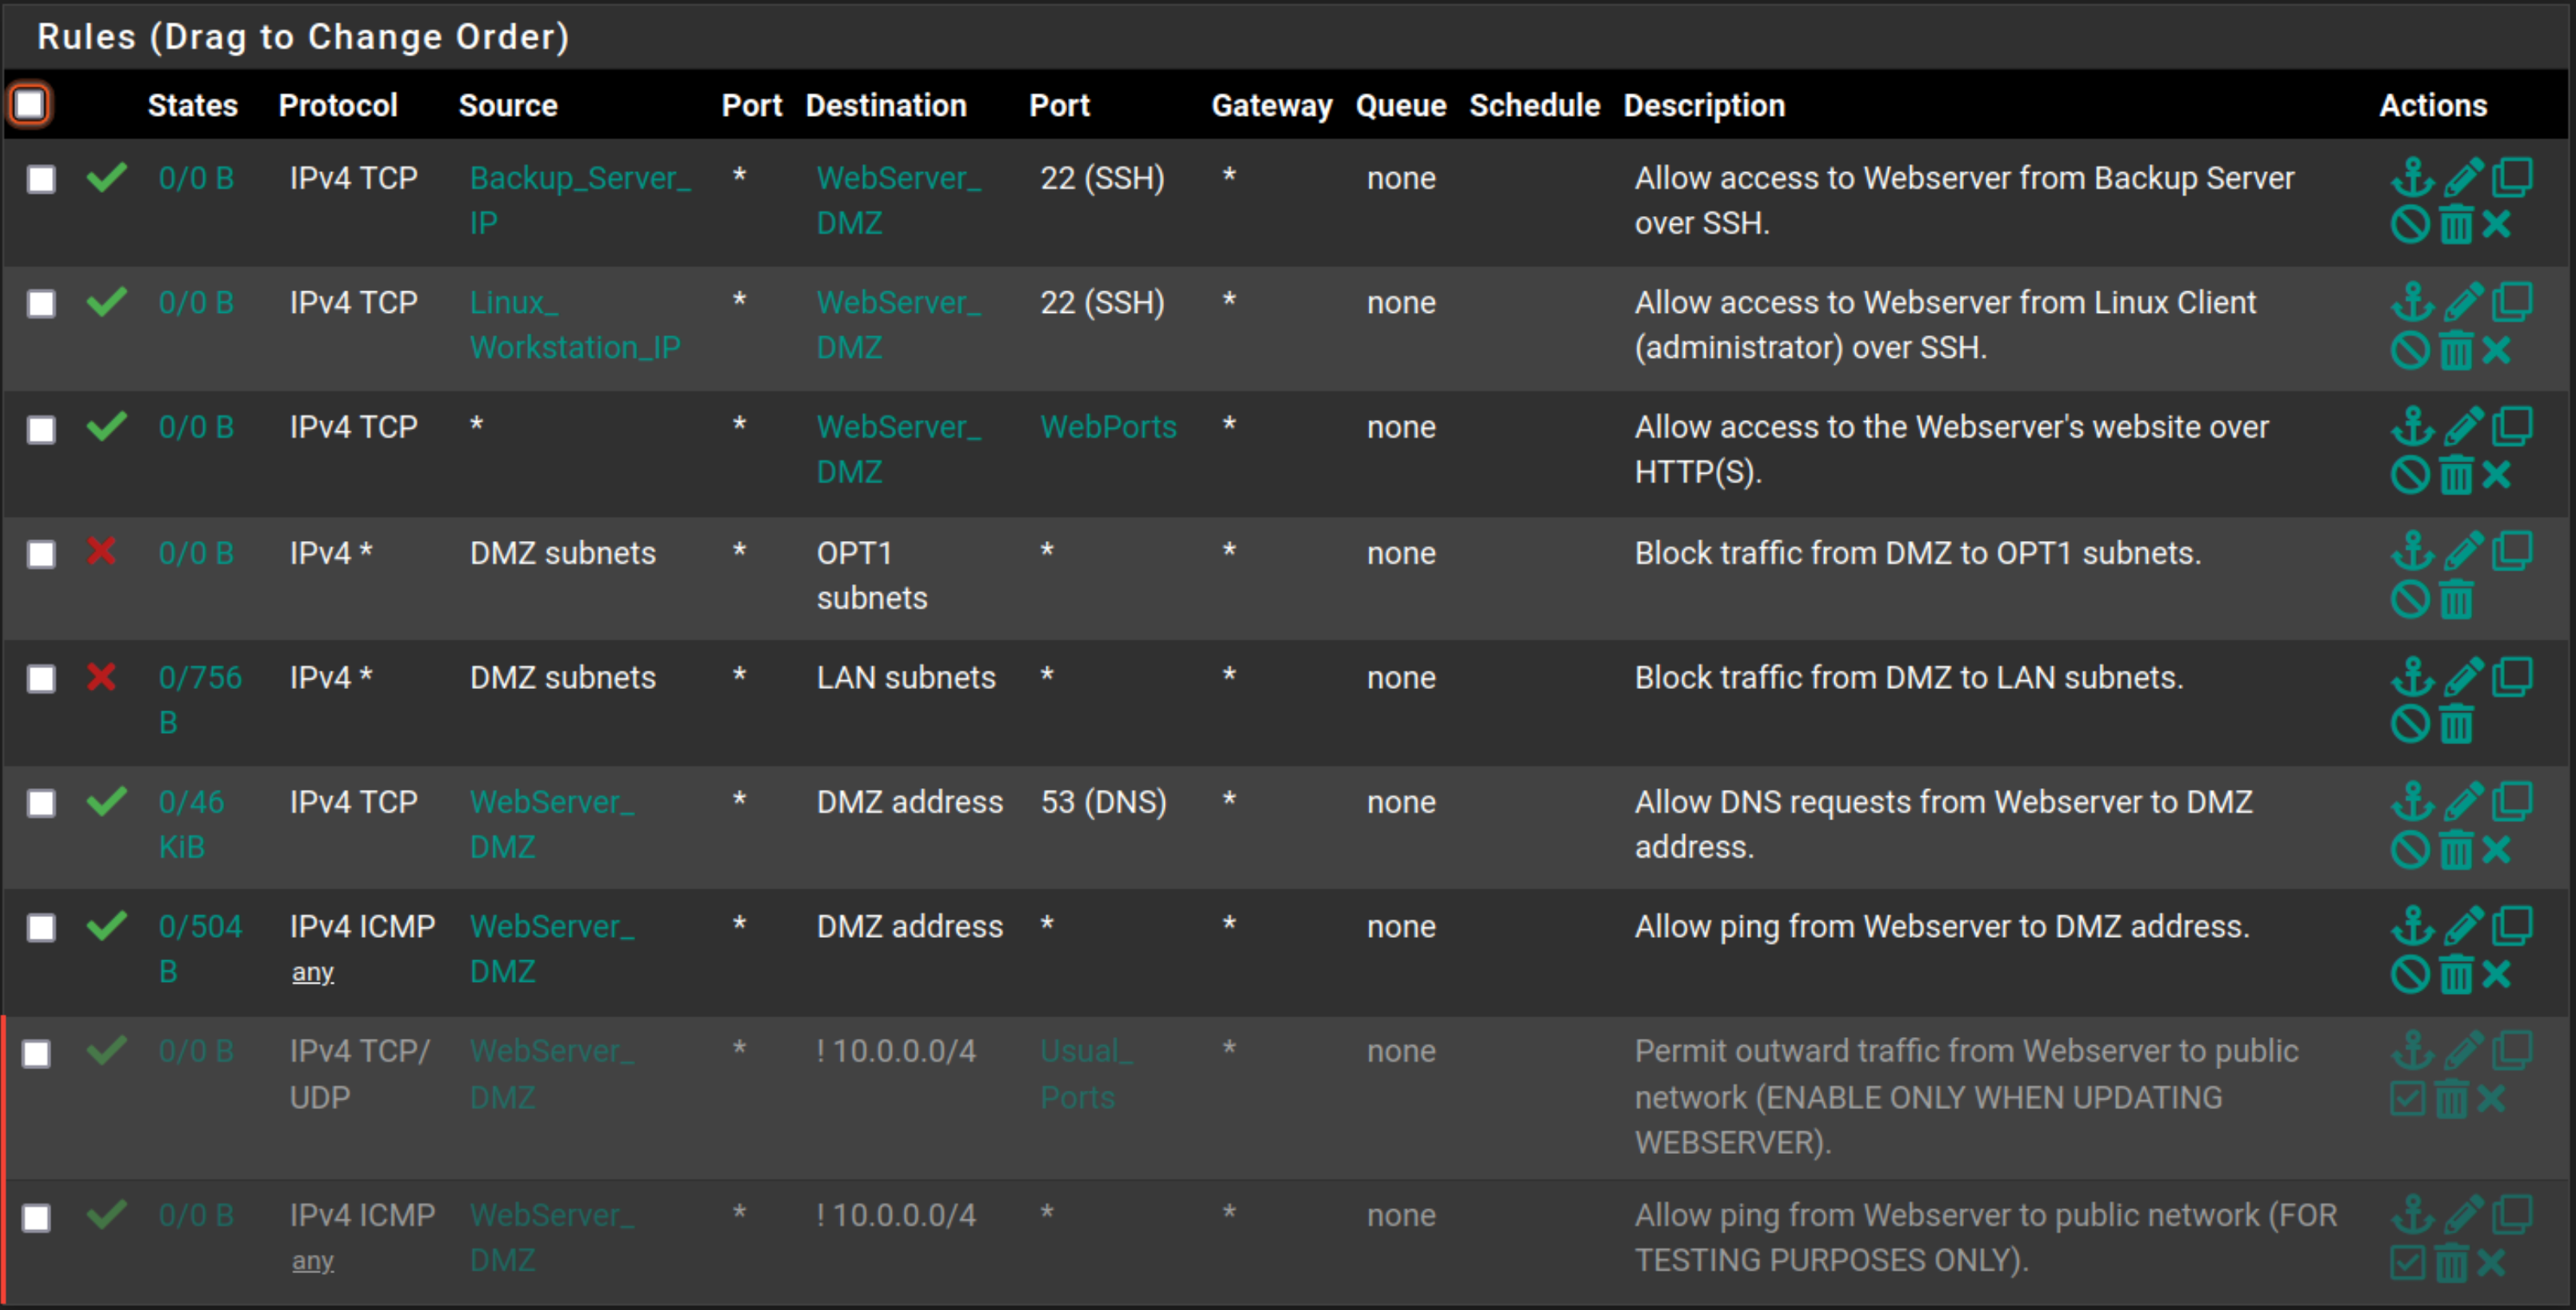Tick the Block DMZ to LAN rule checkbox
The height and width of the screenshot is (1310, 2576).
(x=41, y=679)
